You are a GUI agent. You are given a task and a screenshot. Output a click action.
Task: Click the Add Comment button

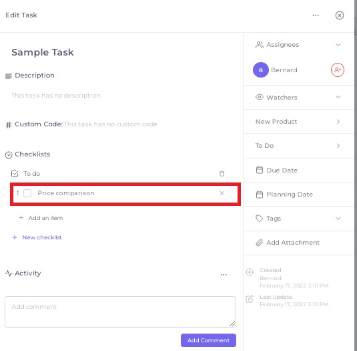[x=208, y=340]
